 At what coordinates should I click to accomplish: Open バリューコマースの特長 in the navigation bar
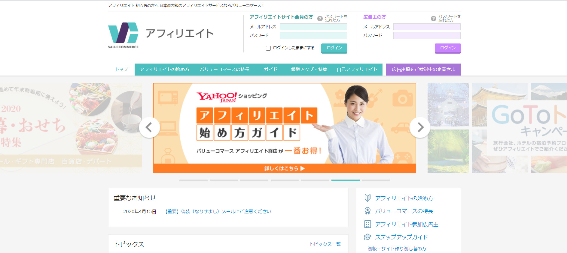click(x=224, y=69)
